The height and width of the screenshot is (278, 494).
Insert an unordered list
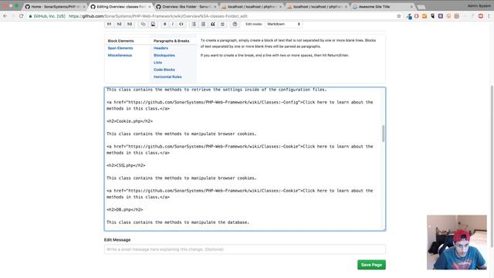(x=194, y=24)
